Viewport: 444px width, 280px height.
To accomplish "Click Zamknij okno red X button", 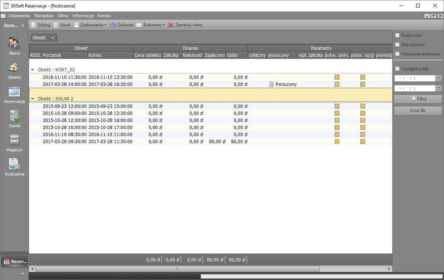I will tap(185, 25).
